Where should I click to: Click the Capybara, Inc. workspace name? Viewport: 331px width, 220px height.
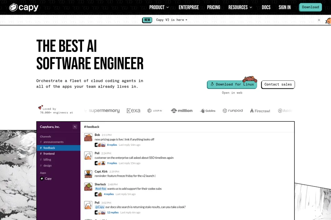click(50, 127)
